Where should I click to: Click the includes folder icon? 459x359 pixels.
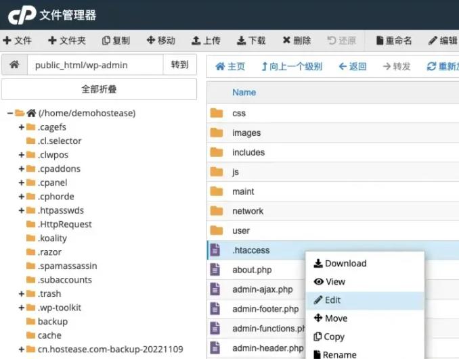217,152
